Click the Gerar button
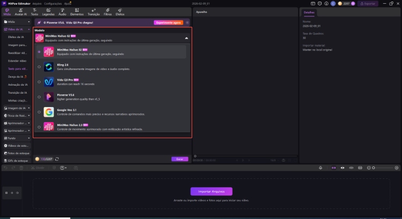402x219 pixels. pos(180,159)
